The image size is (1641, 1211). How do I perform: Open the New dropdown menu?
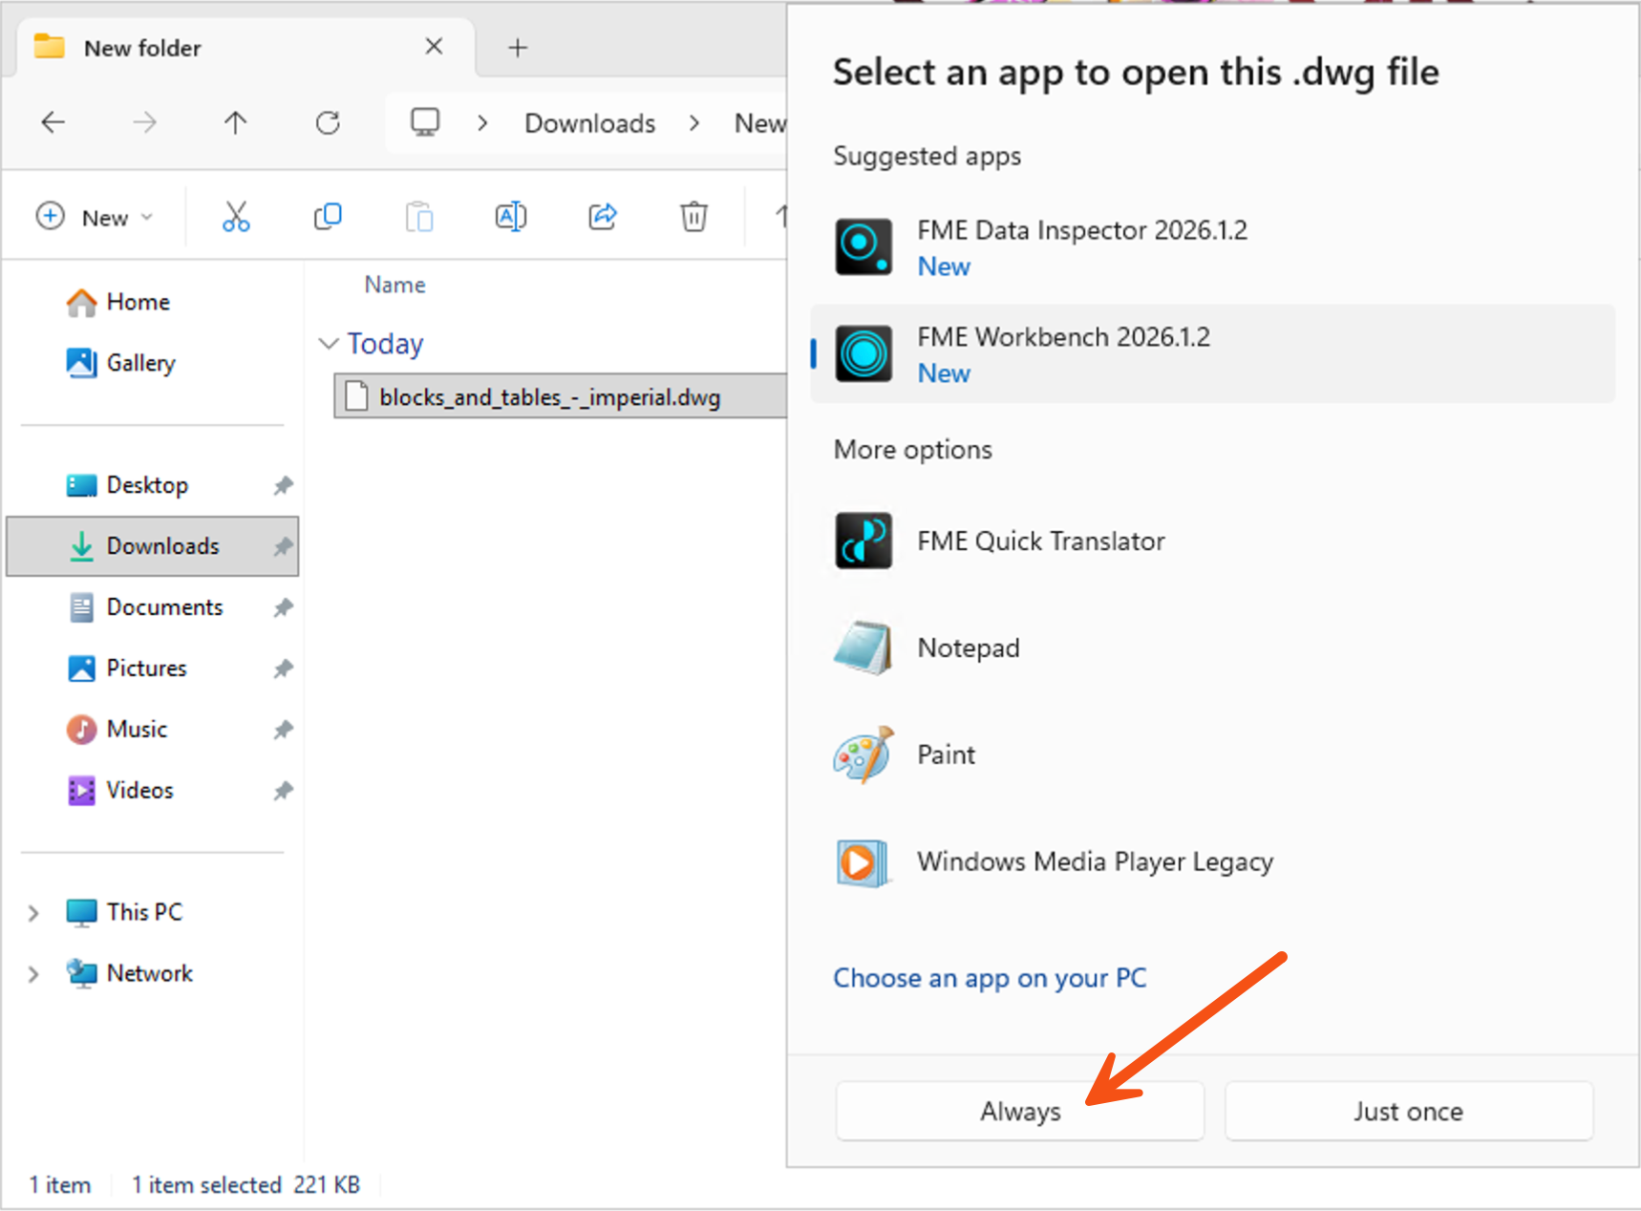click(x=95, y=217)
